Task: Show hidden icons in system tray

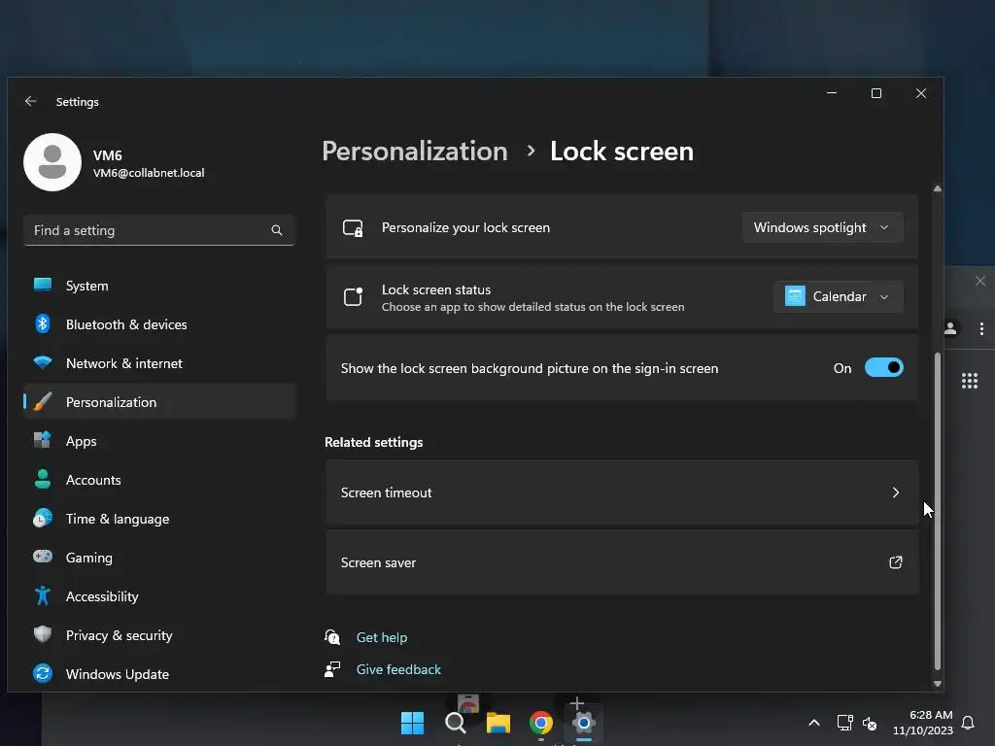Action: click(x=814, y=723)
